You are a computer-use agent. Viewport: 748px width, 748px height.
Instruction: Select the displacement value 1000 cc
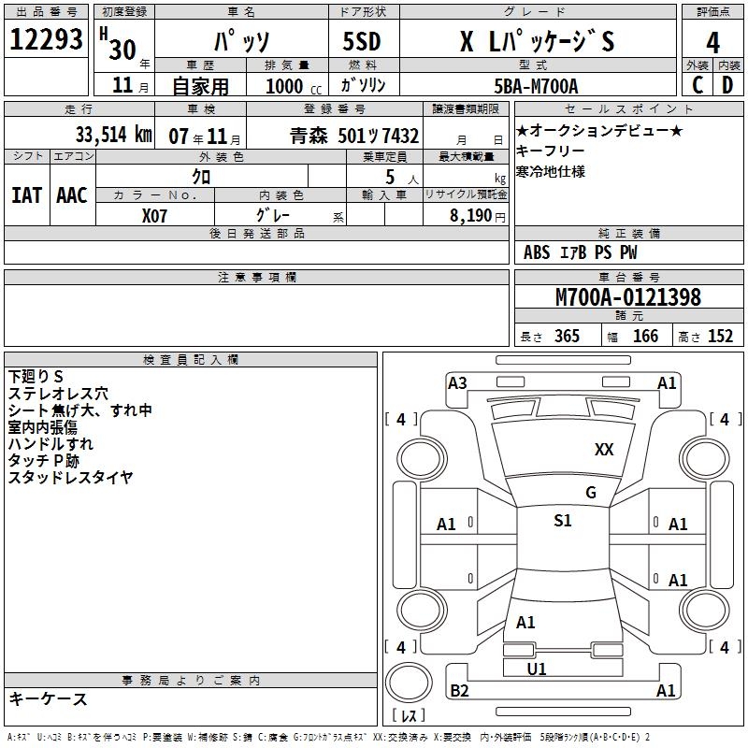tap(294, 86)
